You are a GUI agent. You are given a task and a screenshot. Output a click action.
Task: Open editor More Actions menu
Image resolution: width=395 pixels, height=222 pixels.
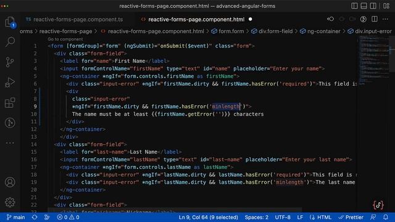pyautogui.click(x=385, y=19)
